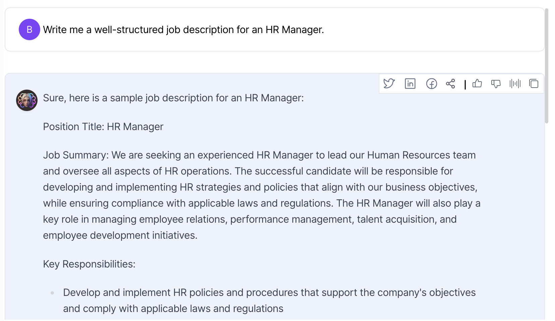
Task: Click the Job Summary paragraph text
Action: pyautogui.click(x=261, y=195)
